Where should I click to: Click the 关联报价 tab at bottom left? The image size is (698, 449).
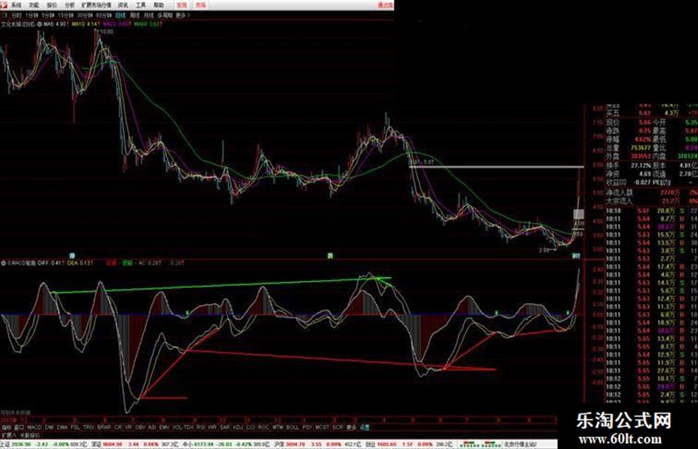click(x=30, y=435)
